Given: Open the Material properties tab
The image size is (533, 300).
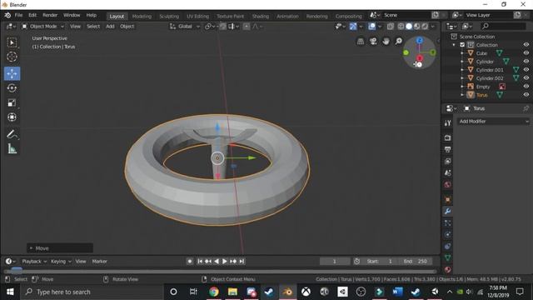Looking at the screenshot, I should [x=448, y=269].
